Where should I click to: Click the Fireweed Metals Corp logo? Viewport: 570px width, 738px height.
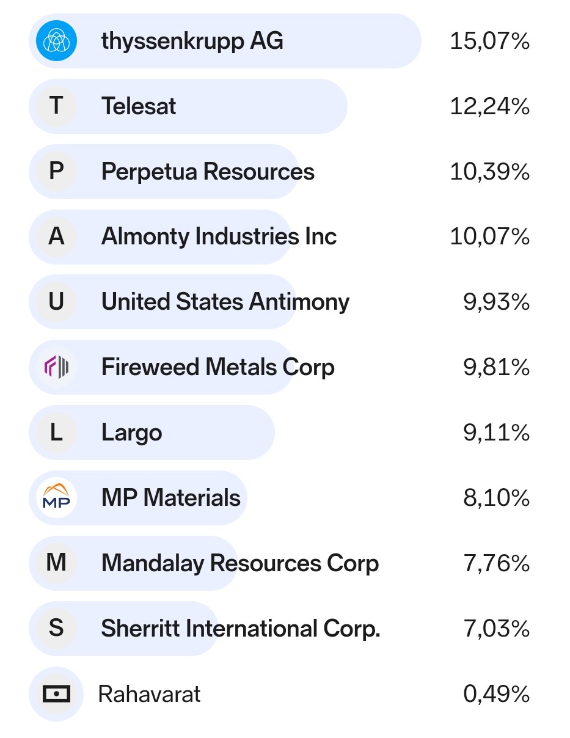click(56, 367)
